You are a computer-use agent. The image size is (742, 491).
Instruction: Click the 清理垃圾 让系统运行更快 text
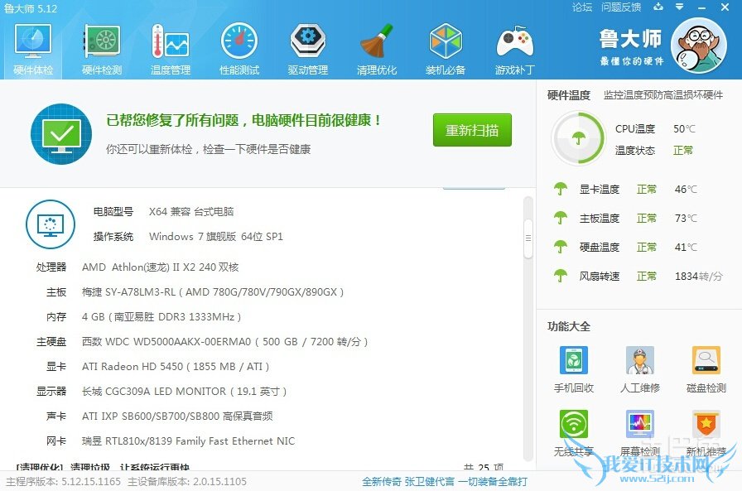point(130,467)
